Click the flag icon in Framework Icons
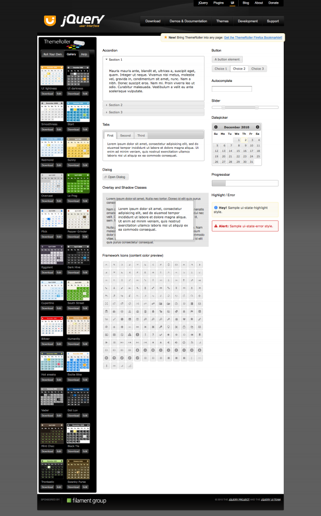The height and width of the screenshot is (516, 321). tap(192, 311)
